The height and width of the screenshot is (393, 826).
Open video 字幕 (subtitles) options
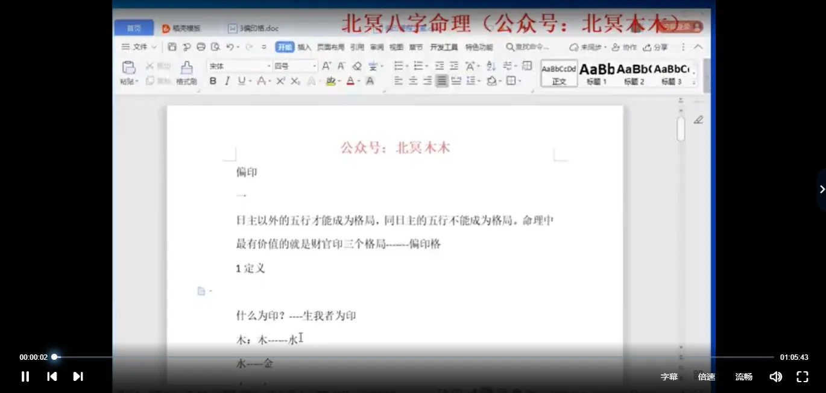(x=669, y=377)
